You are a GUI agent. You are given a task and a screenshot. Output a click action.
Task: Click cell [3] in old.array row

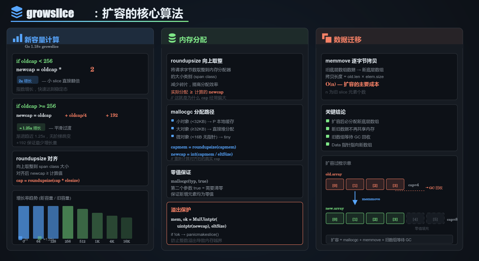tap(395, 184)
